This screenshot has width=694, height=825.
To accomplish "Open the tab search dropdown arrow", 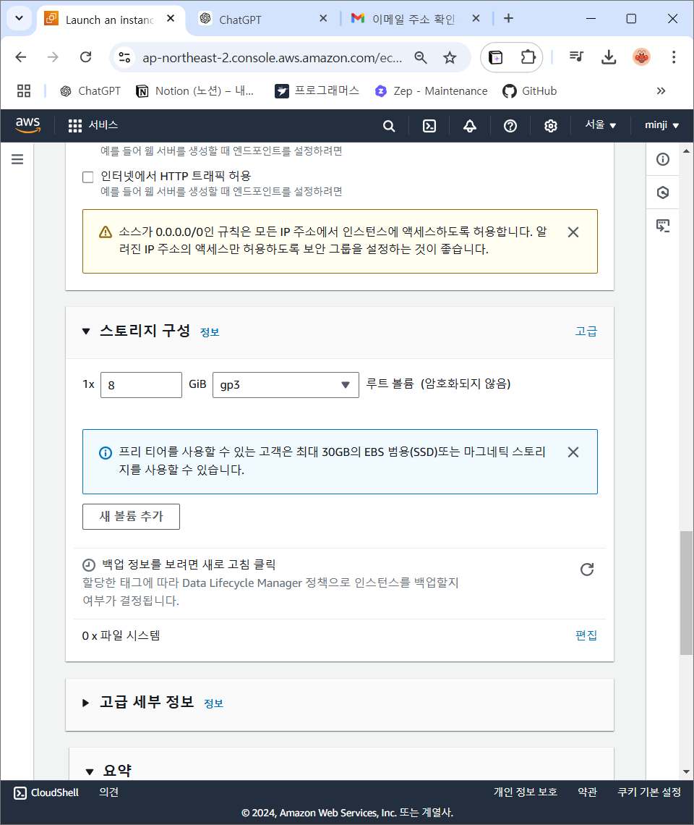I will tap(20, 18).
